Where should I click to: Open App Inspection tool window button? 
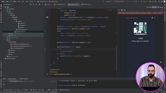point(65,90)
